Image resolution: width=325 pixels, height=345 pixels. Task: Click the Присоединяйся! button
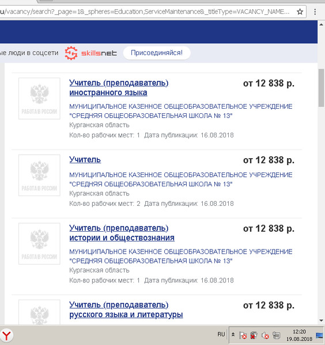click(x=157, y=53)
